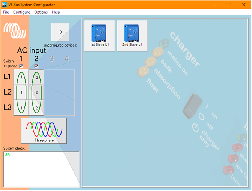The width and height of the screenshot is (252, 191).
Task: Click the L3 cell for AC input 1
Action: click(x=21, y=108)
